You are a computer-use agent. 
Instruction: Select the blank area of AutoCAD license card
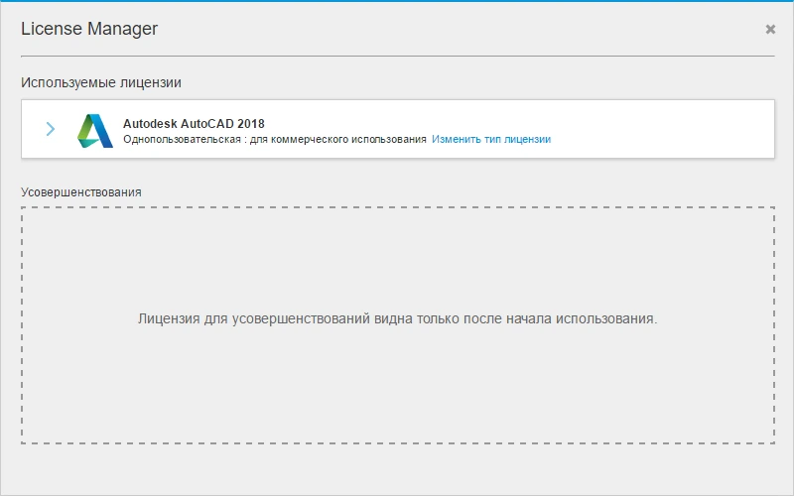658,129
